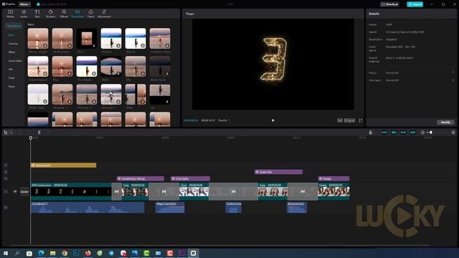Open Microsoft Edge from the taskbar
Image resolution: width=459 pixels, height=258 pixels.
click(41, 253)
